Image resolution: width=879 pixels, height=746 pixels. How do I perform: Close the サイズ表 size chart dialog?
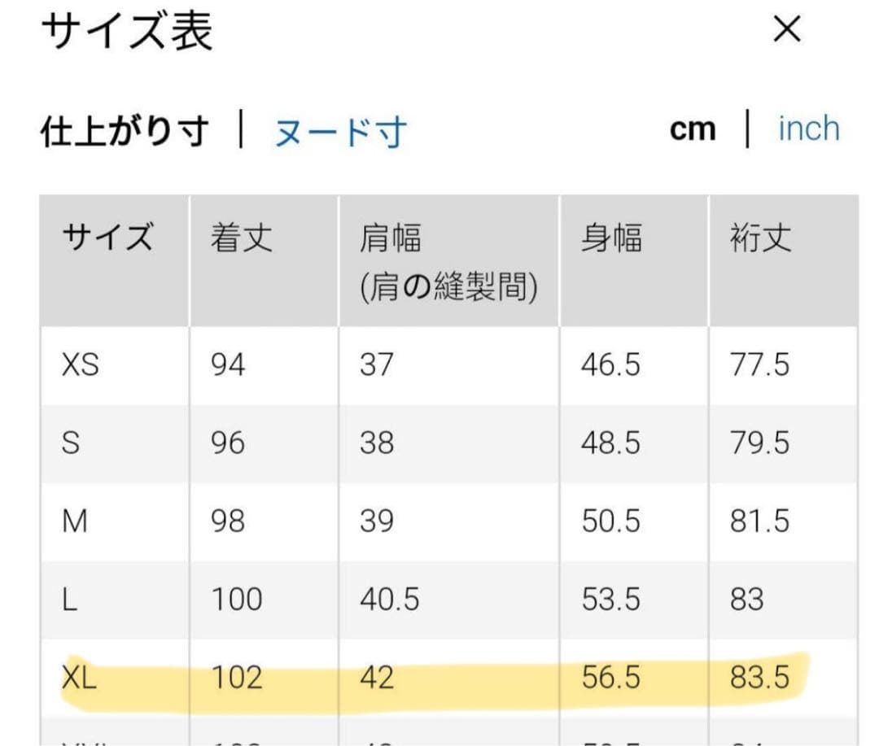click(x=785, y=30)
